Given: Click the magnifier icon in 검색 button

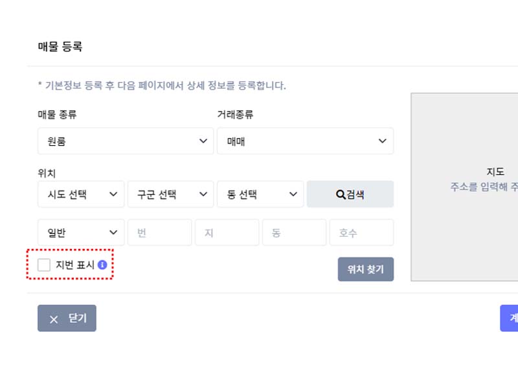Looking at the screenshot, I should tap(341, 194).
